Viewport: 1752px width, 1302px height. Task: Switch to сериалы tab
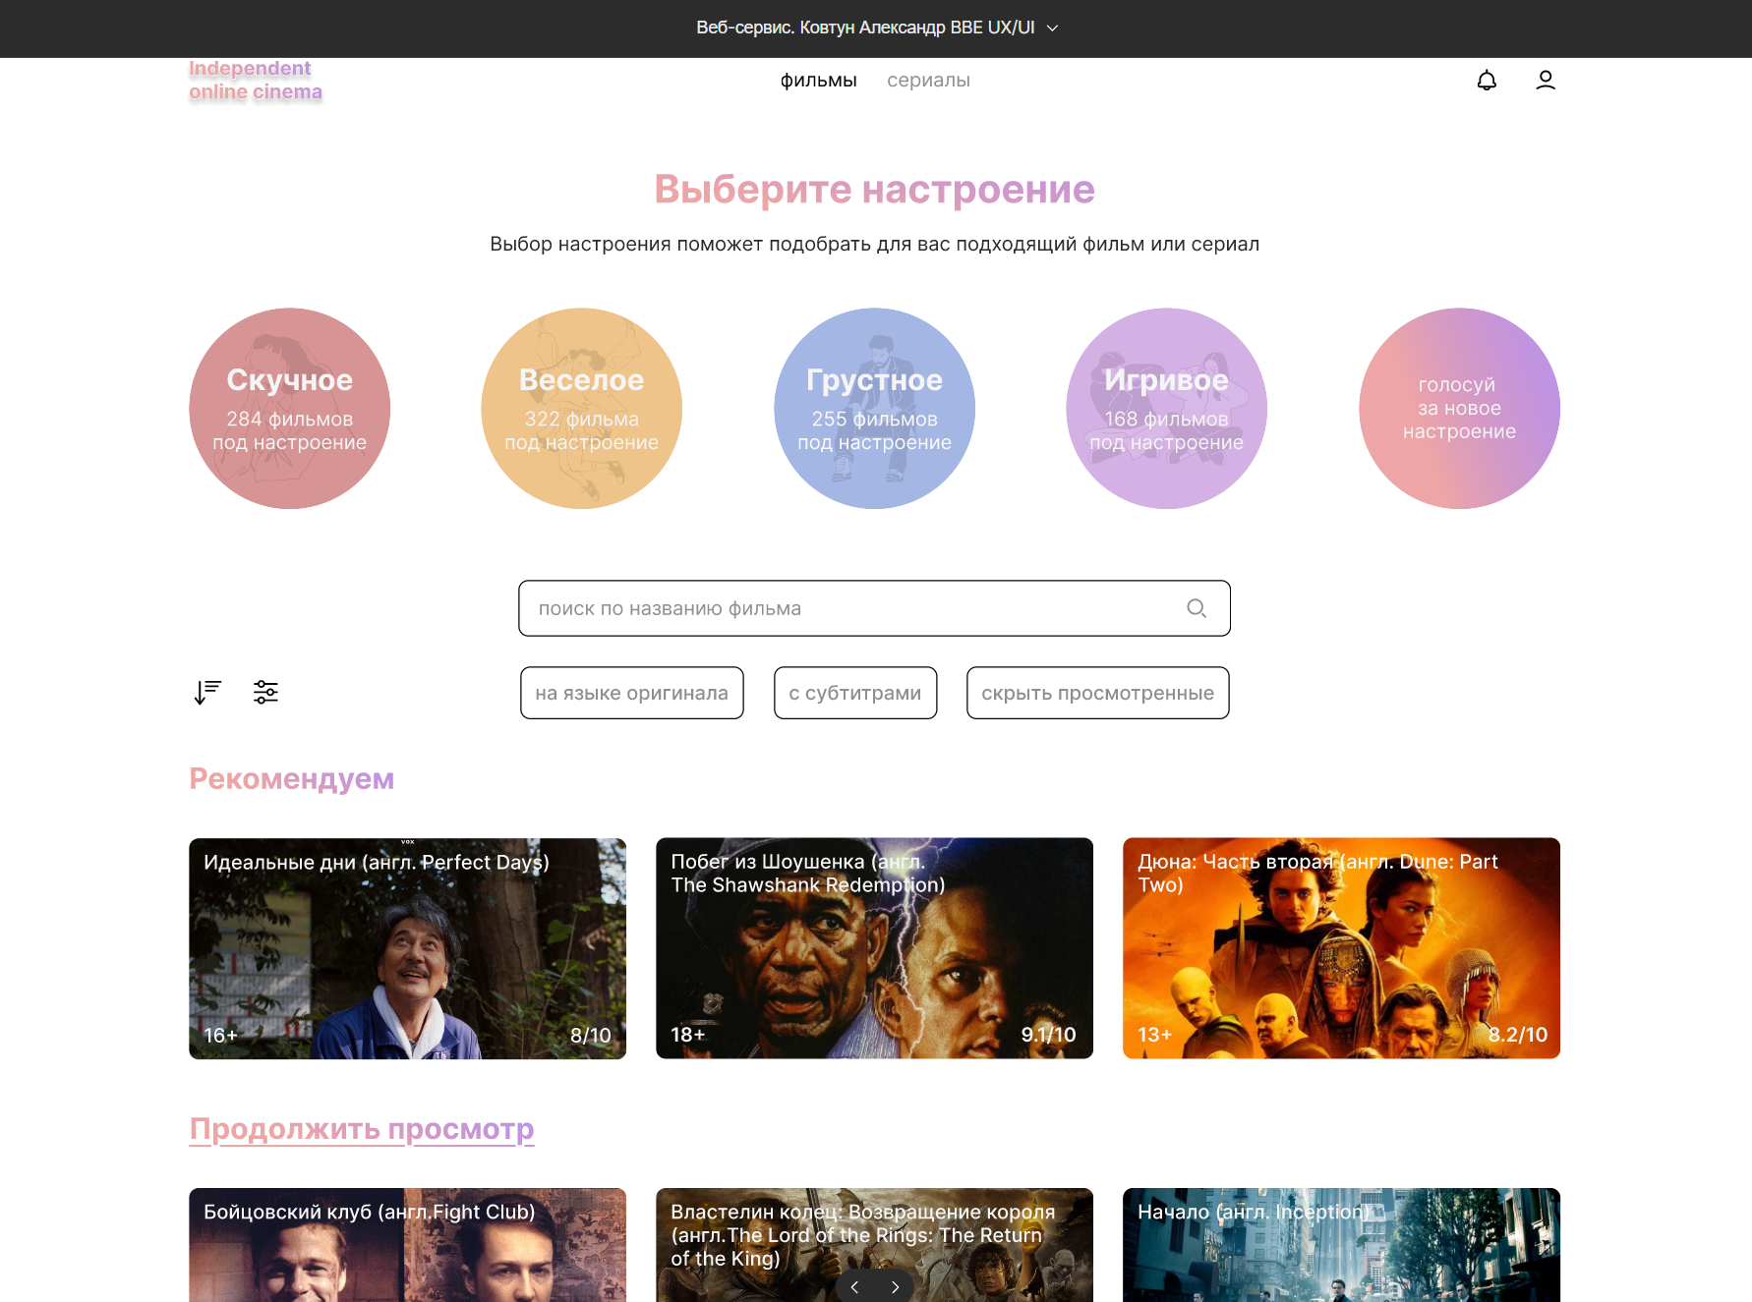pos(928,81)
